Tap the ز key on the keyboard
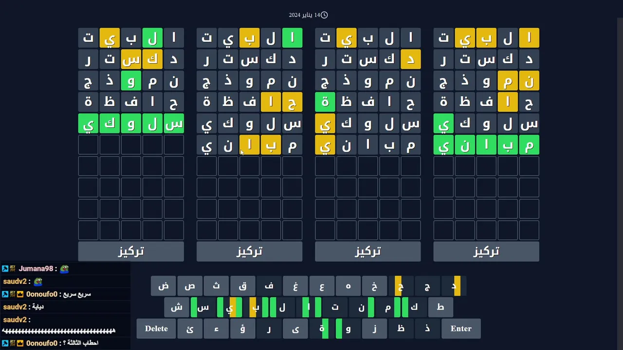Viewport: 623px width, 350px height. 374,329
